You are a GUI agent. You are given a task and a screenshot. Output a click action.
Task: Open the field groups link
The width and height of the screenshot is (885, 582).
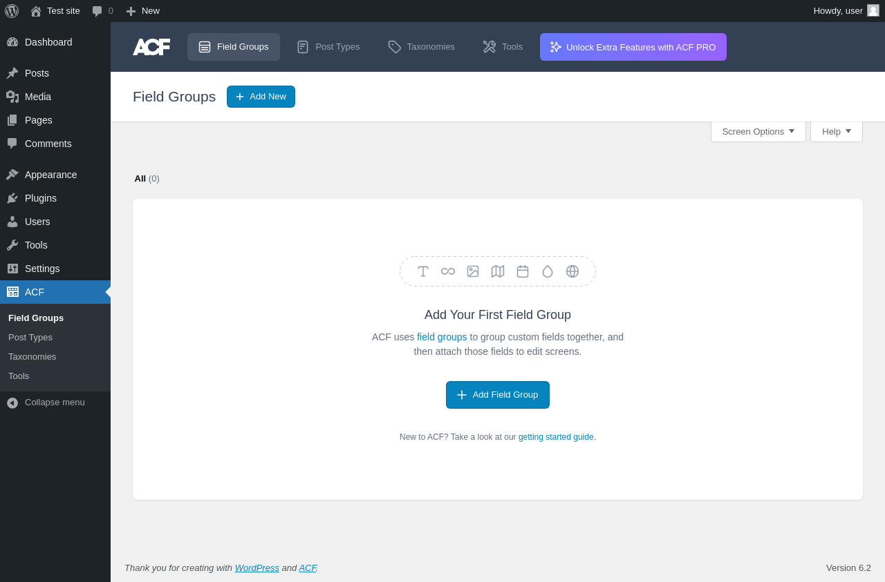tap(442, 337)
